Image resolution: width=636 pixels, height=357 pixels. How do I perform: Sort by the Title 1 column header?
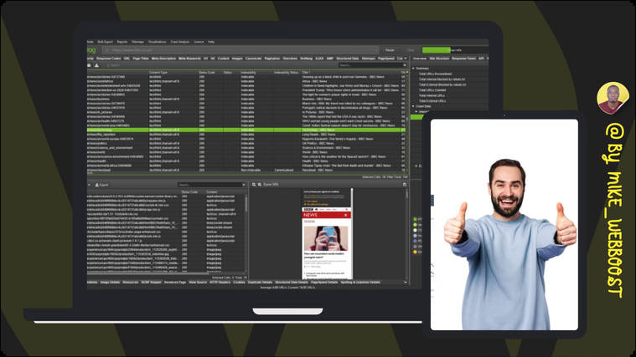[306, 73]
